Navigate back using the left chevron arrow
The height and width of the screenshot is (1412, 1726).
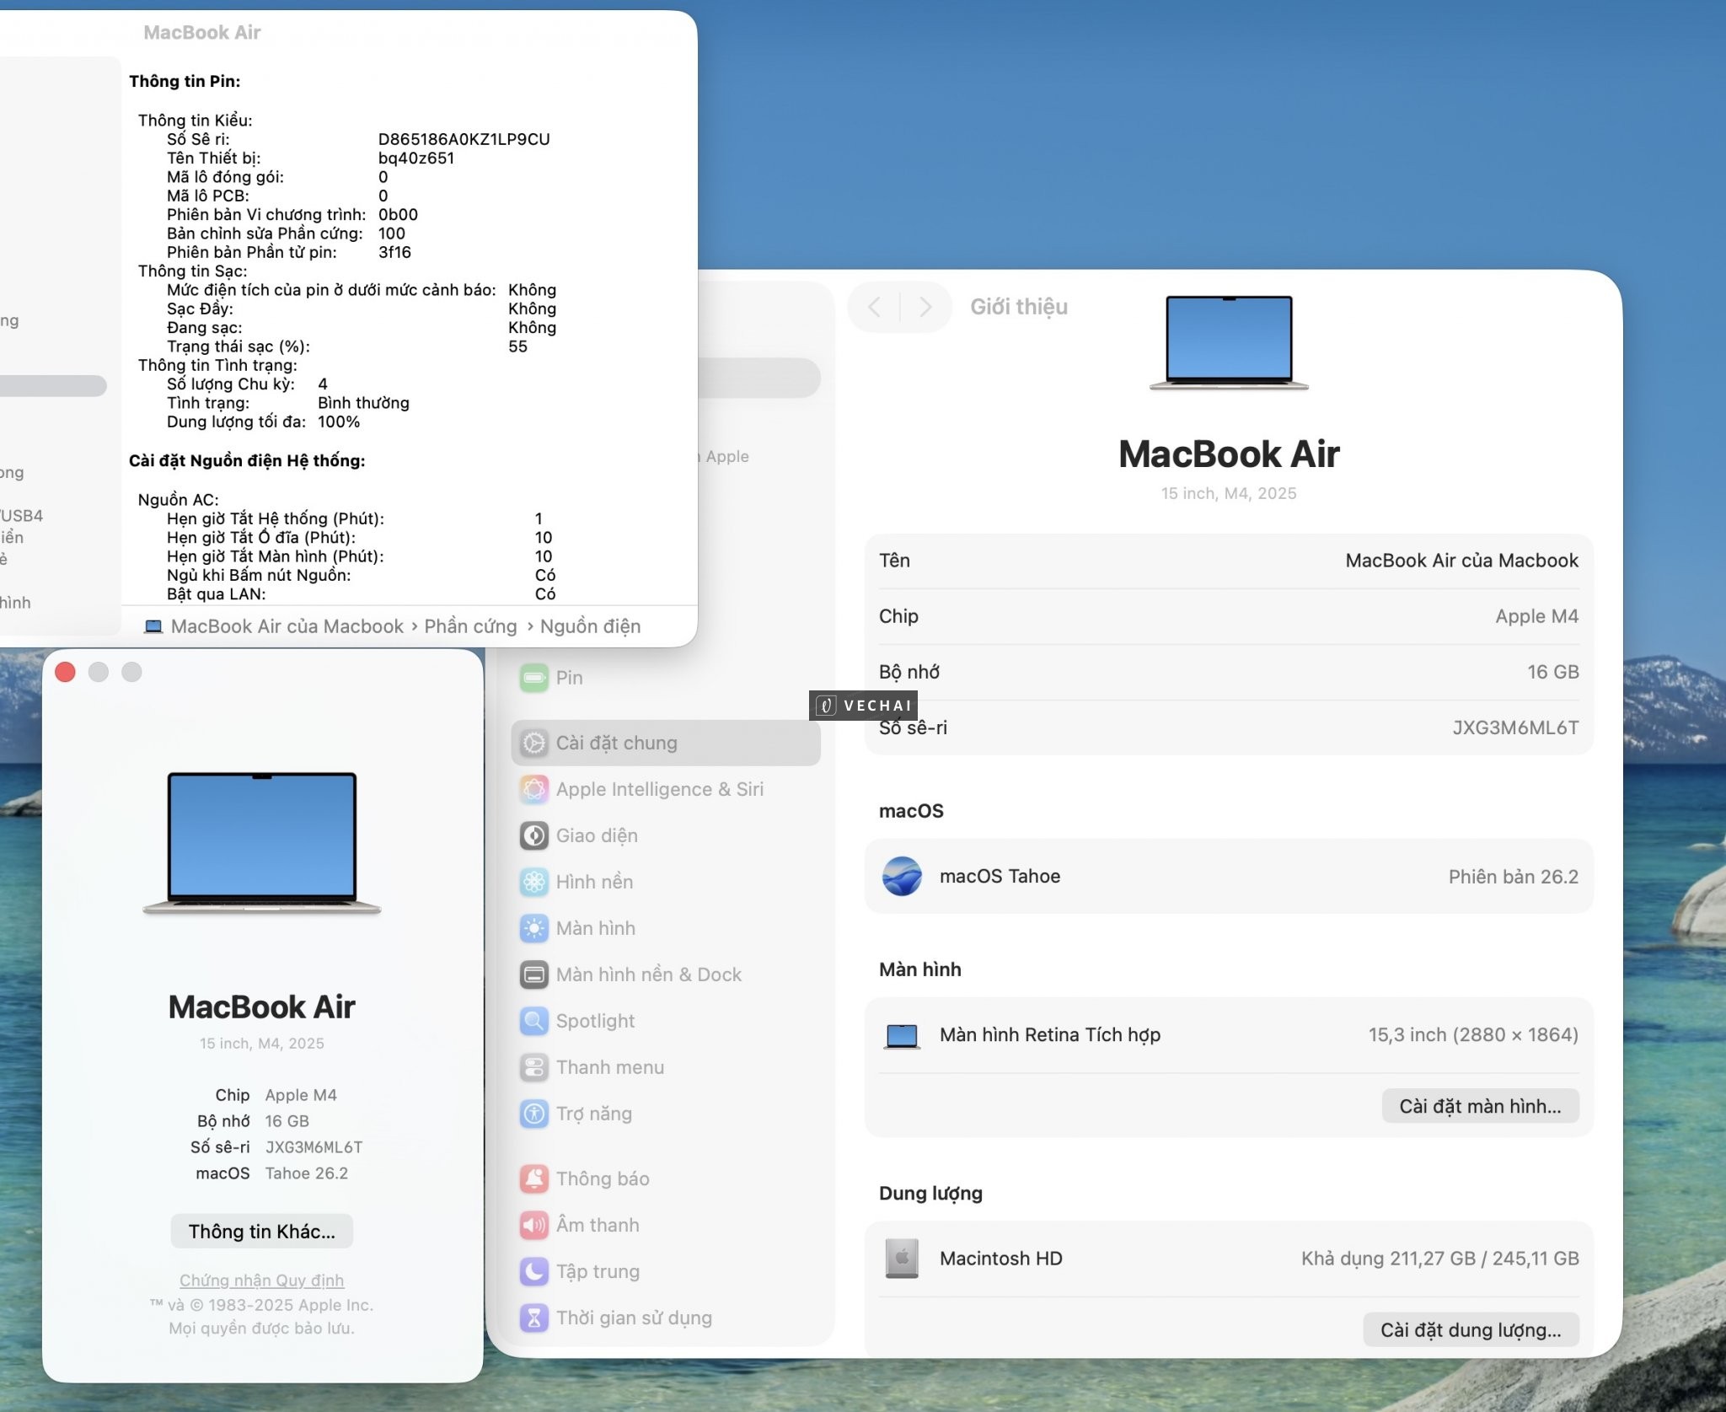(x=875, y=307)
